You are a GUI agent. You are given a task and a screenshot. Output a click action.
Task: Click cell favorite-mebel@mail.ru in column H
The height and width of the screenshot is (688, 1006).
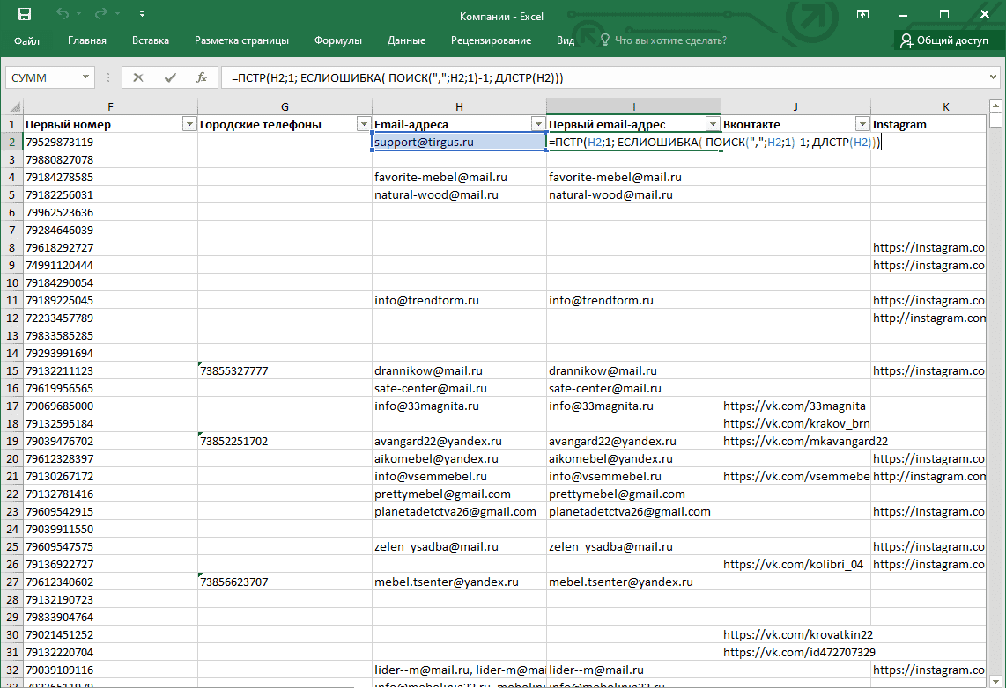(459, 177)
